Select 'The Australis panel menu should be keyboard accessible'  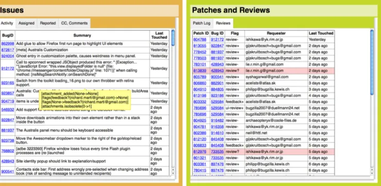point(64,130)
